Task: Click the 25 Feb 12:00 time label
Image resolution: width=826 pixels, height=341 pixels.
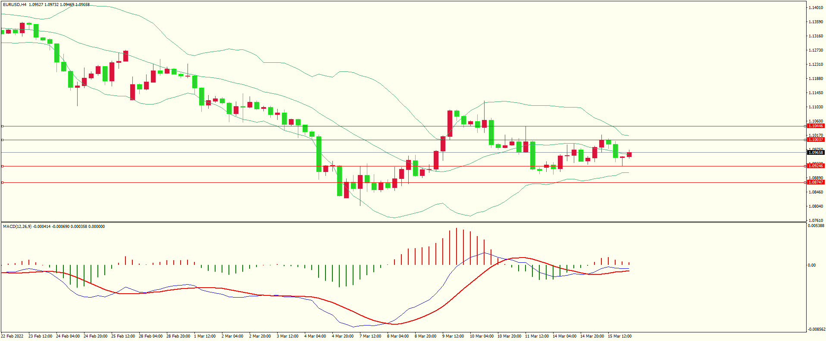Action: click(123, 336)
